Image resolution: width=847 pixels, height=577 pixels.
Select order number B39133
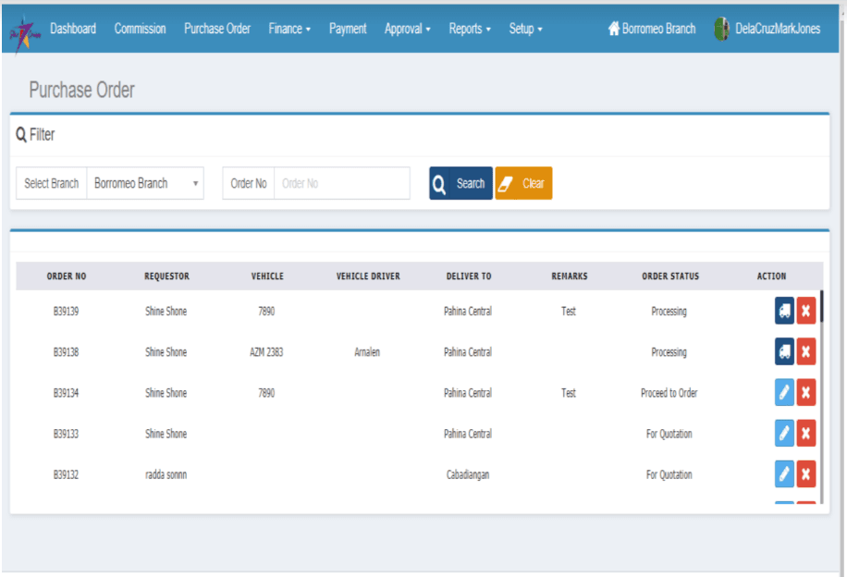coord(66,434)
